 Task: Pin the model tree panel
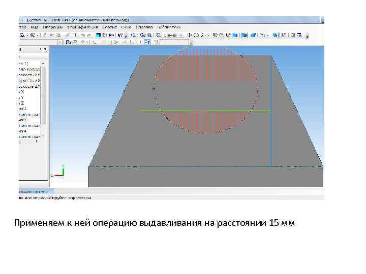point(40,49)
